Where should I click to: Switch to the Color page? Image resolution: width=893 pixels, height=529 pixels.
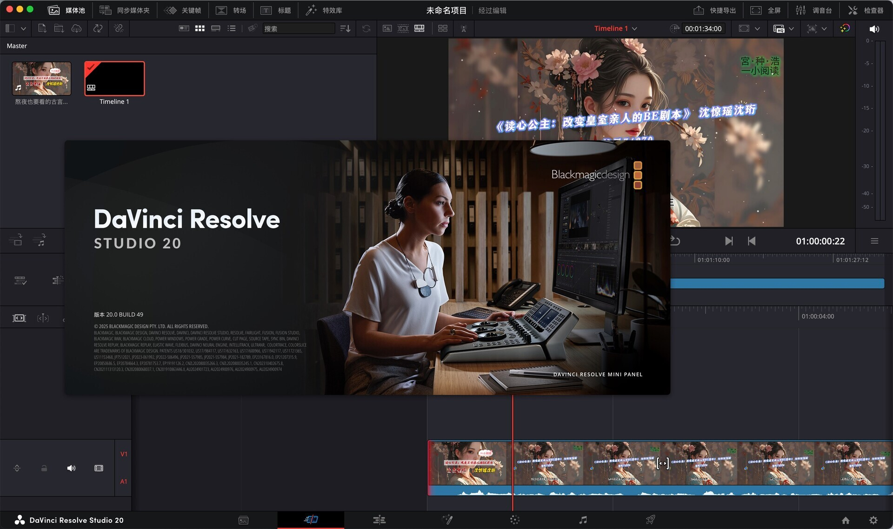tap(514, 520)
